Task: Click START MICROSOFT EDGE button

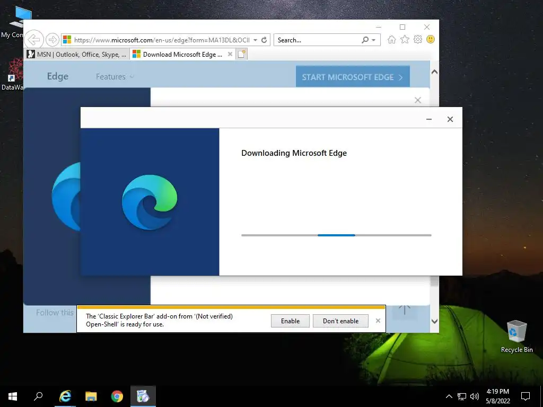Action: [353, 77]
